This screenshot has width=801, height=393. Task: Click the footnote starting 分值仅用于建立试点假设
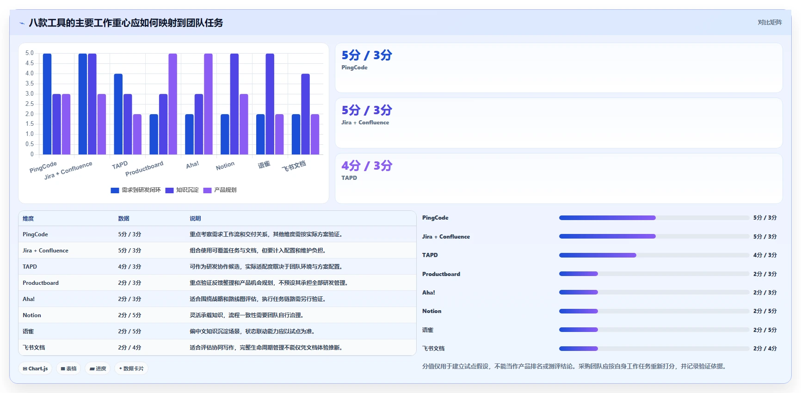pyautogui.click(x=575, y=367)
